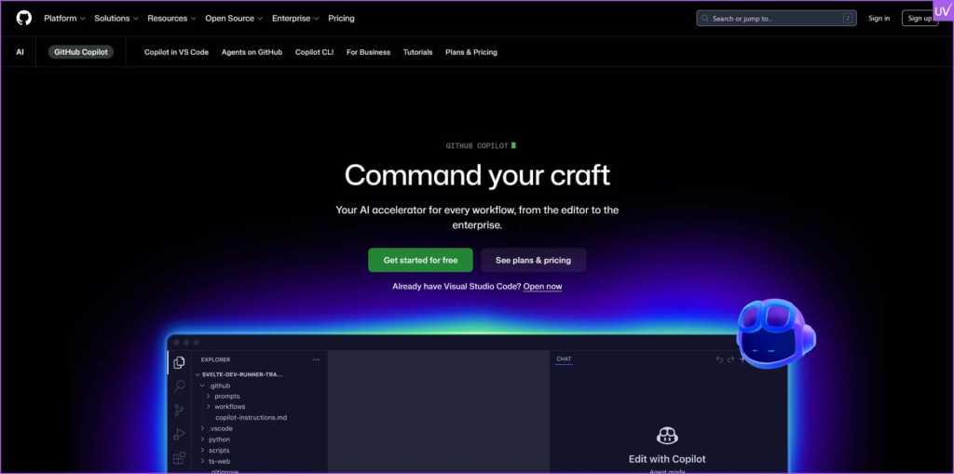Click the Get started for free button

click(x=420, y=260)
